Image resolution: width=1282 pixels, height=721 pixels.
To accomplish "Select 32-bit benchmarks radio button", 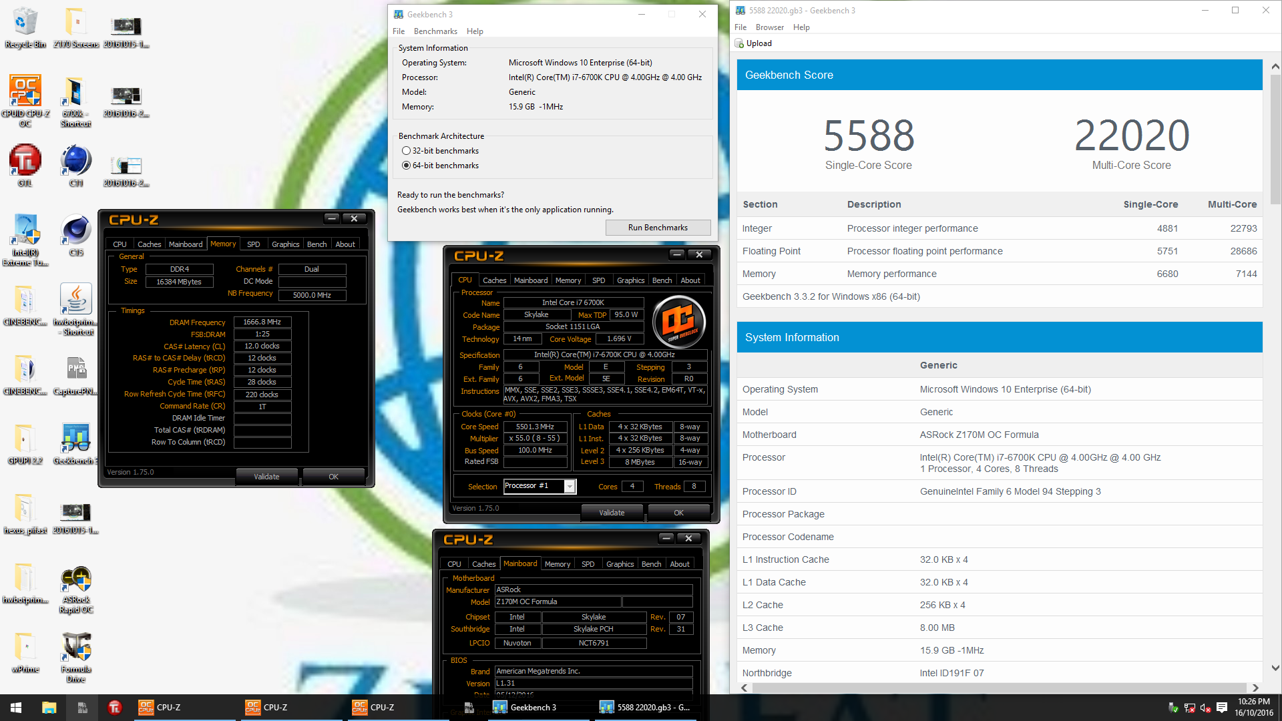I will [x=406, y=151].
